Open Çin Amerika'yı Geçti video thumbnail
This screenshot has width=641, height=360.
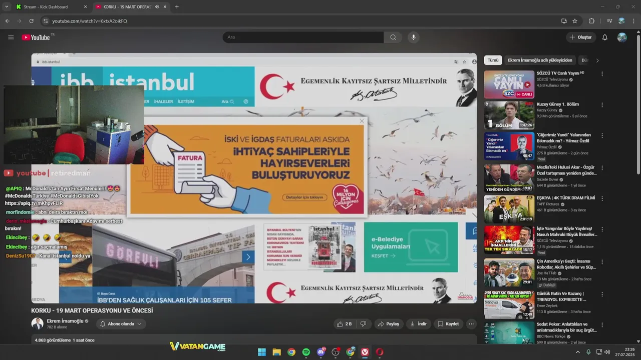[509, 272]
